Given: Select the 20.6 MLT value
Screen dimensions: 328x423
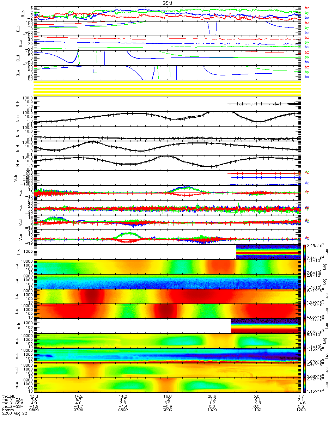Looking at the screenshot, I should (212, 396).
